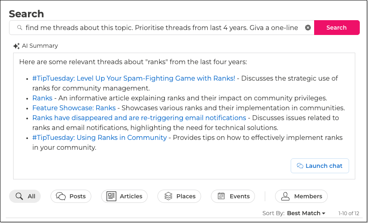Select the All filter tab
The height and width of the screenshot is (223, 368).
tap(25, 196)
